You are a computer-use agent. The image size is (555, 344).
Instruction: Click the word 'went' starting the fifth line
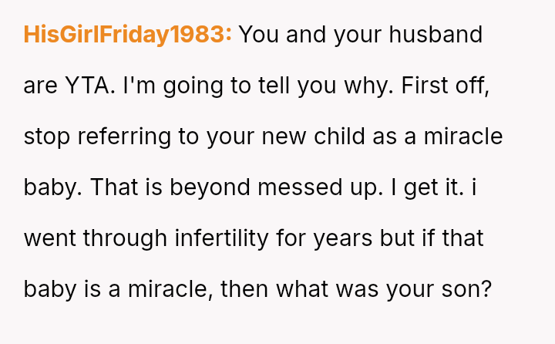[48, 238]
